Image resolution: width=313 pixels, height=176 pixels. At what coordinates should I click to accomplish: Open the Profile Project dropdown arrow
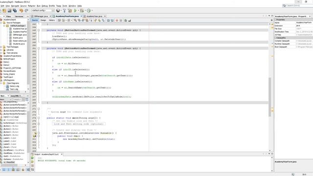(92, 11)
